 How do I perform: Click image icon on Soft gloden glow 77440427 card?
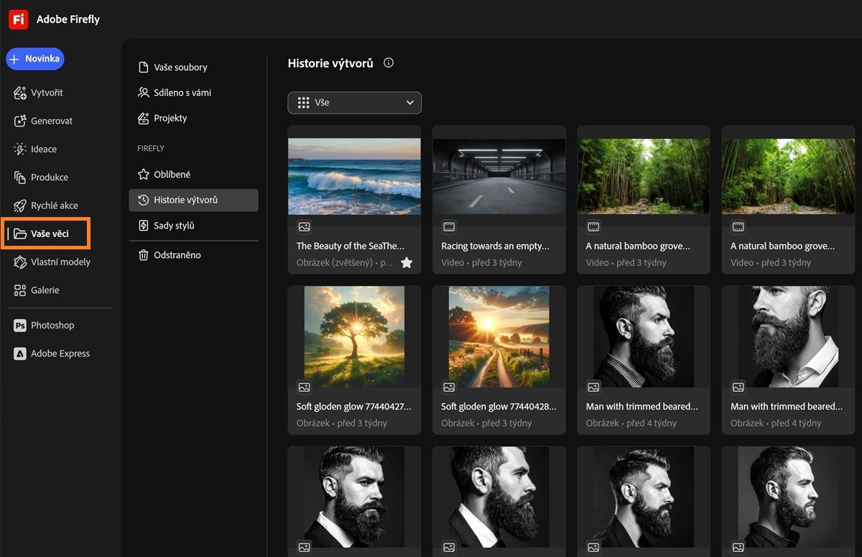[304, 387]
